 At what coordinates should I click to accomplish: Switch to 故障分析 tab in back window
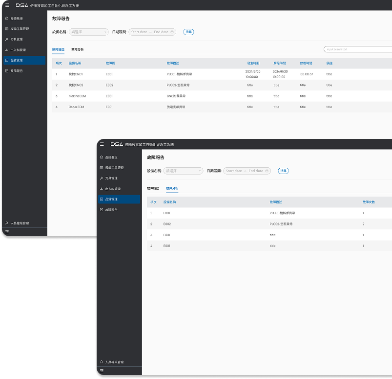pyautogui.click(x=77, y=49)
